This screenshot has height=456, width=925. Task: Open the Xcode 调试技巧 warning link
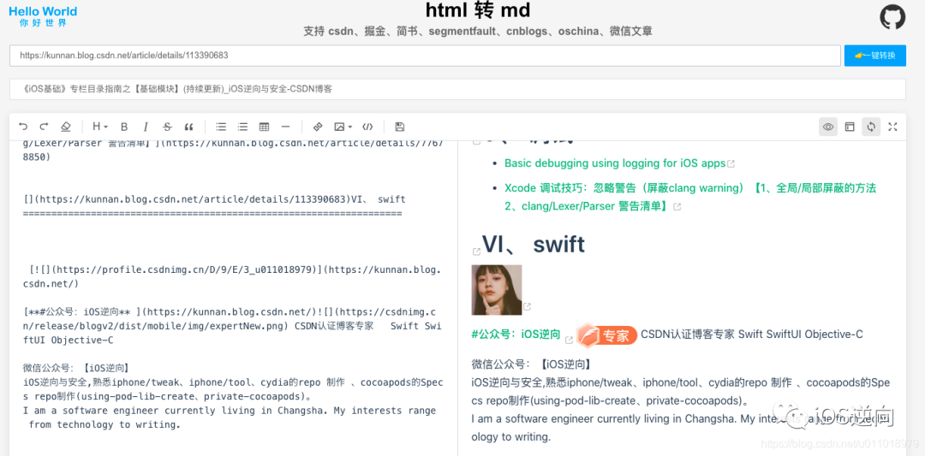[x=690, y=197]
